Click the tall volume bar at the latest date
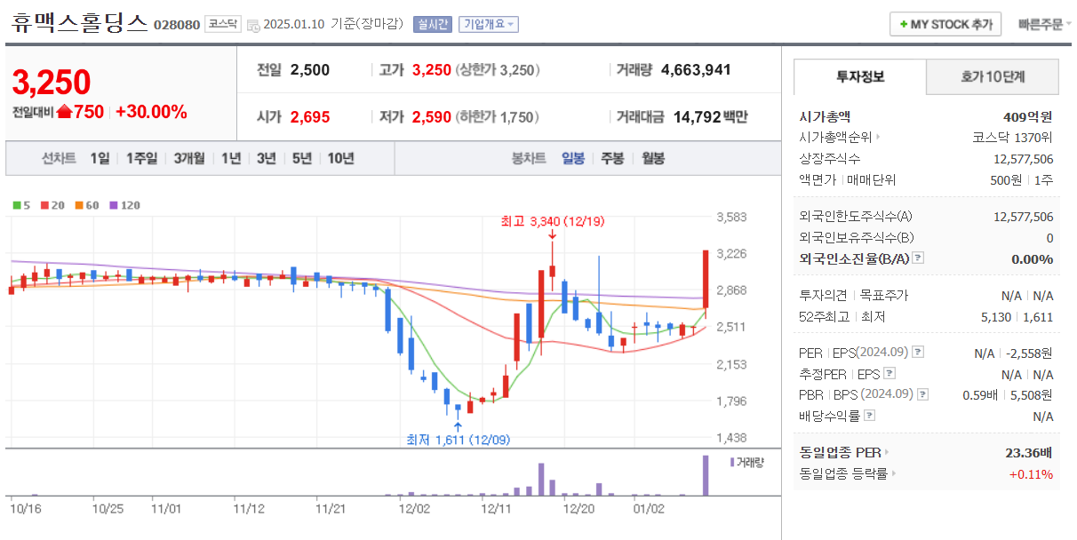 (706, 475)
